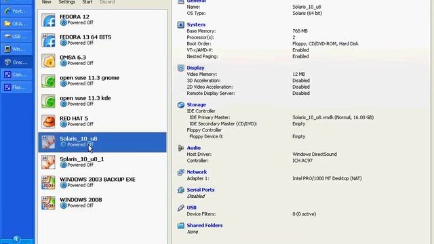Click the Start toolbar button
This screenshot has height=244, width=434.
pyautogui.click(x=87, y=2)
